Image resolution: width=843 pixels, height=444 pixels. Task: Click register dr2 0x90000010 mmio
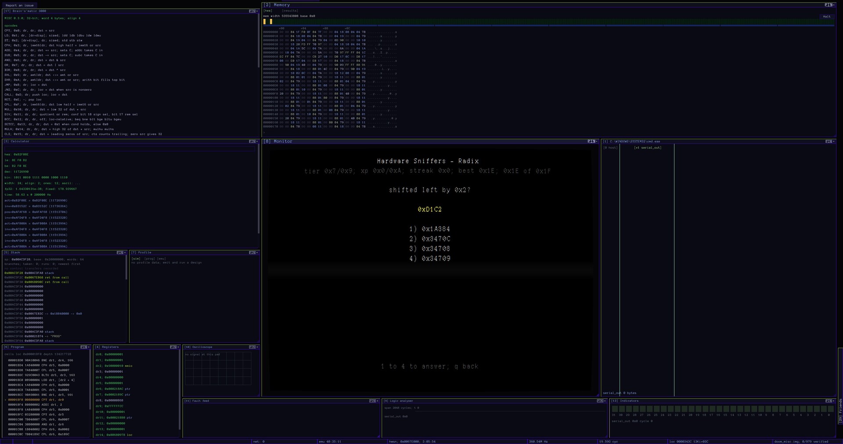coord(114,366)
